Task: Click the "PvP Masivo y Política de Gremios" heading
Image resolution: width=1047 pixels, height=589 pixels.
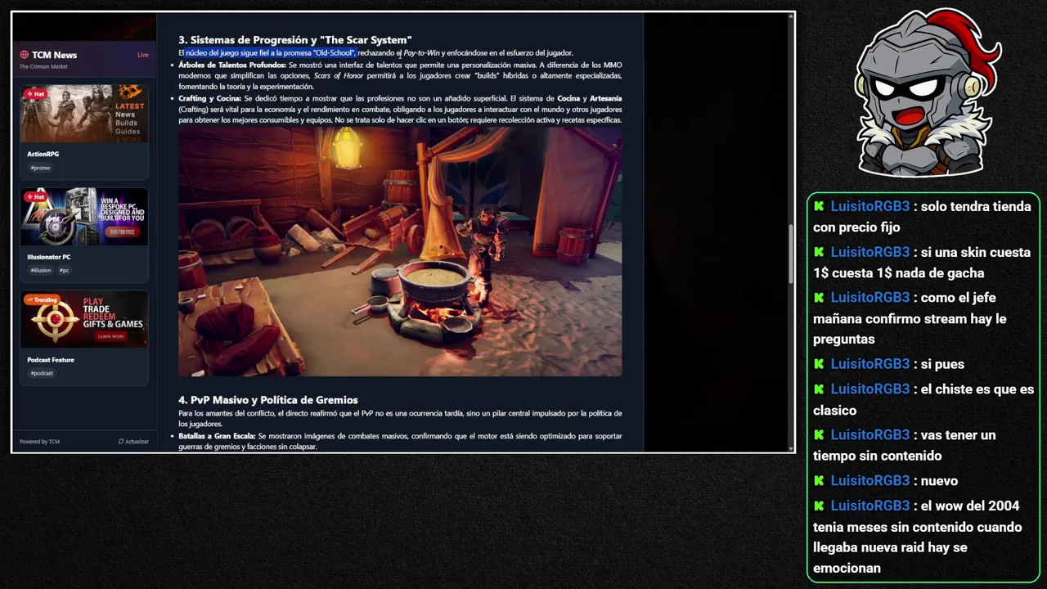Action: coord(268,400)
